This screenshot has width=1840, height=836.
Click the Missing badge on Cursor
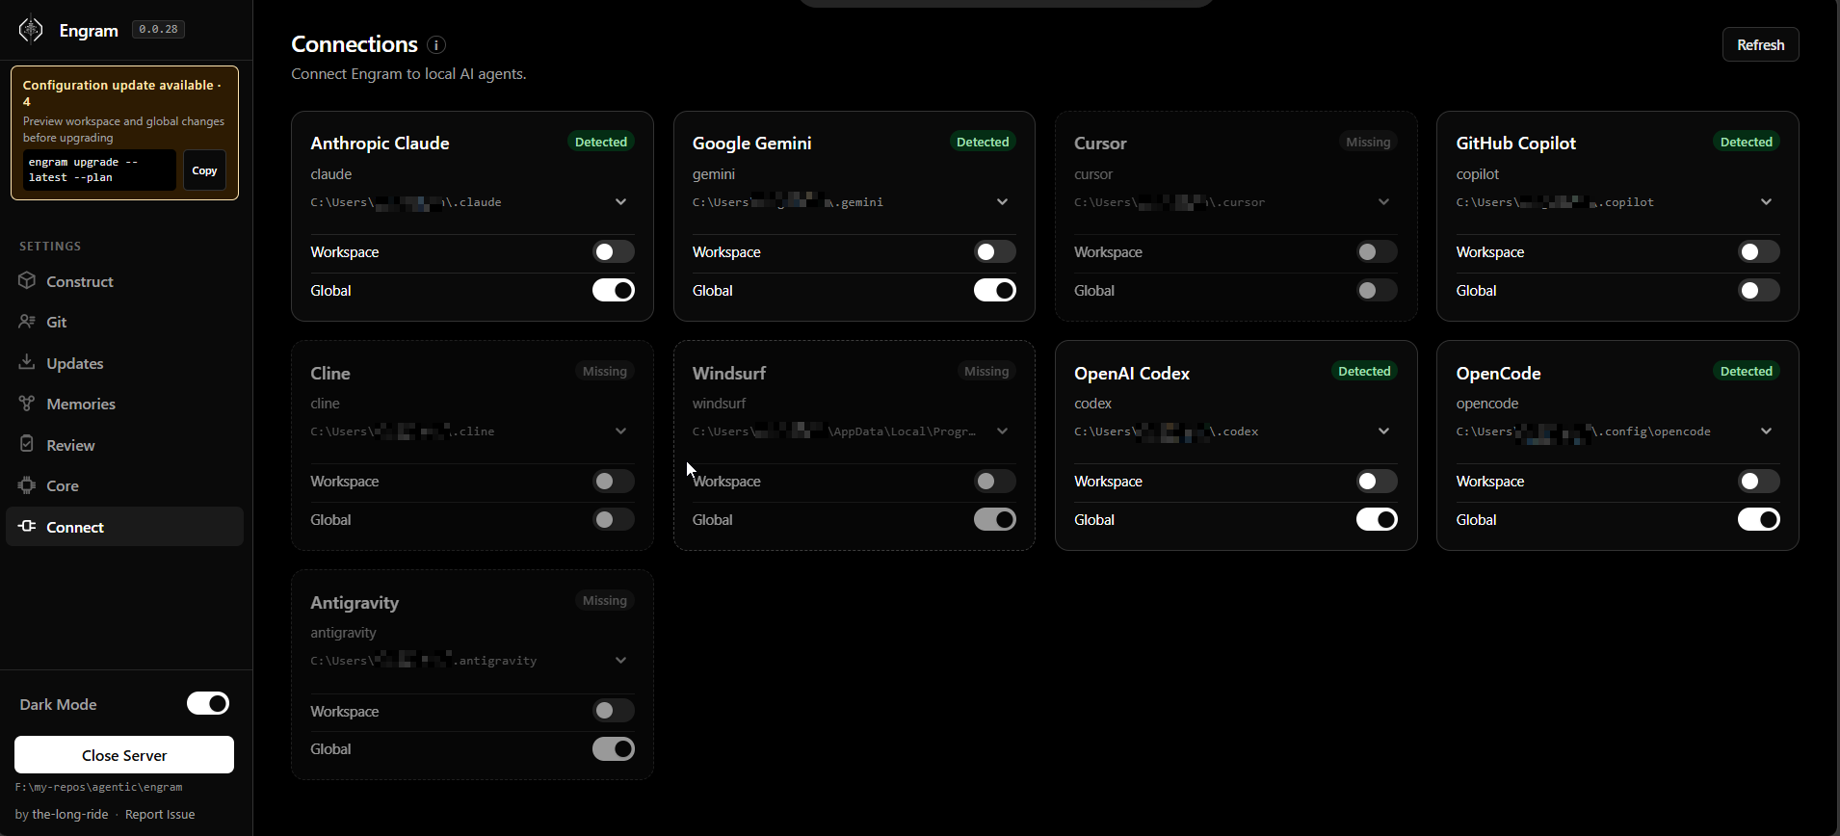click(1368, 142)
